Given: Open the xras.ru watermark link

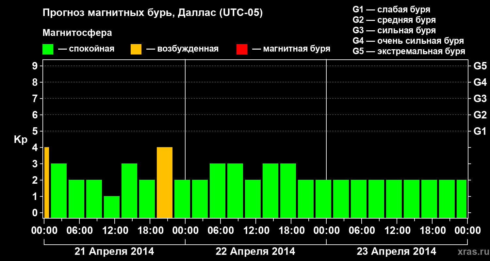Looking at the screenshot, I should 471,252.
